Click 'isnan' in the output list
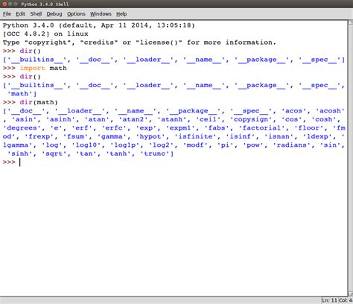353x304 pixels. point(279,136)
